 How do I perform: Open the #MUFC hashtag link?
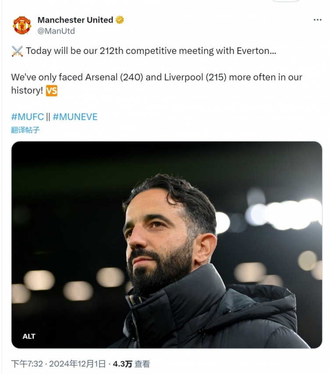tap(27, 117)
